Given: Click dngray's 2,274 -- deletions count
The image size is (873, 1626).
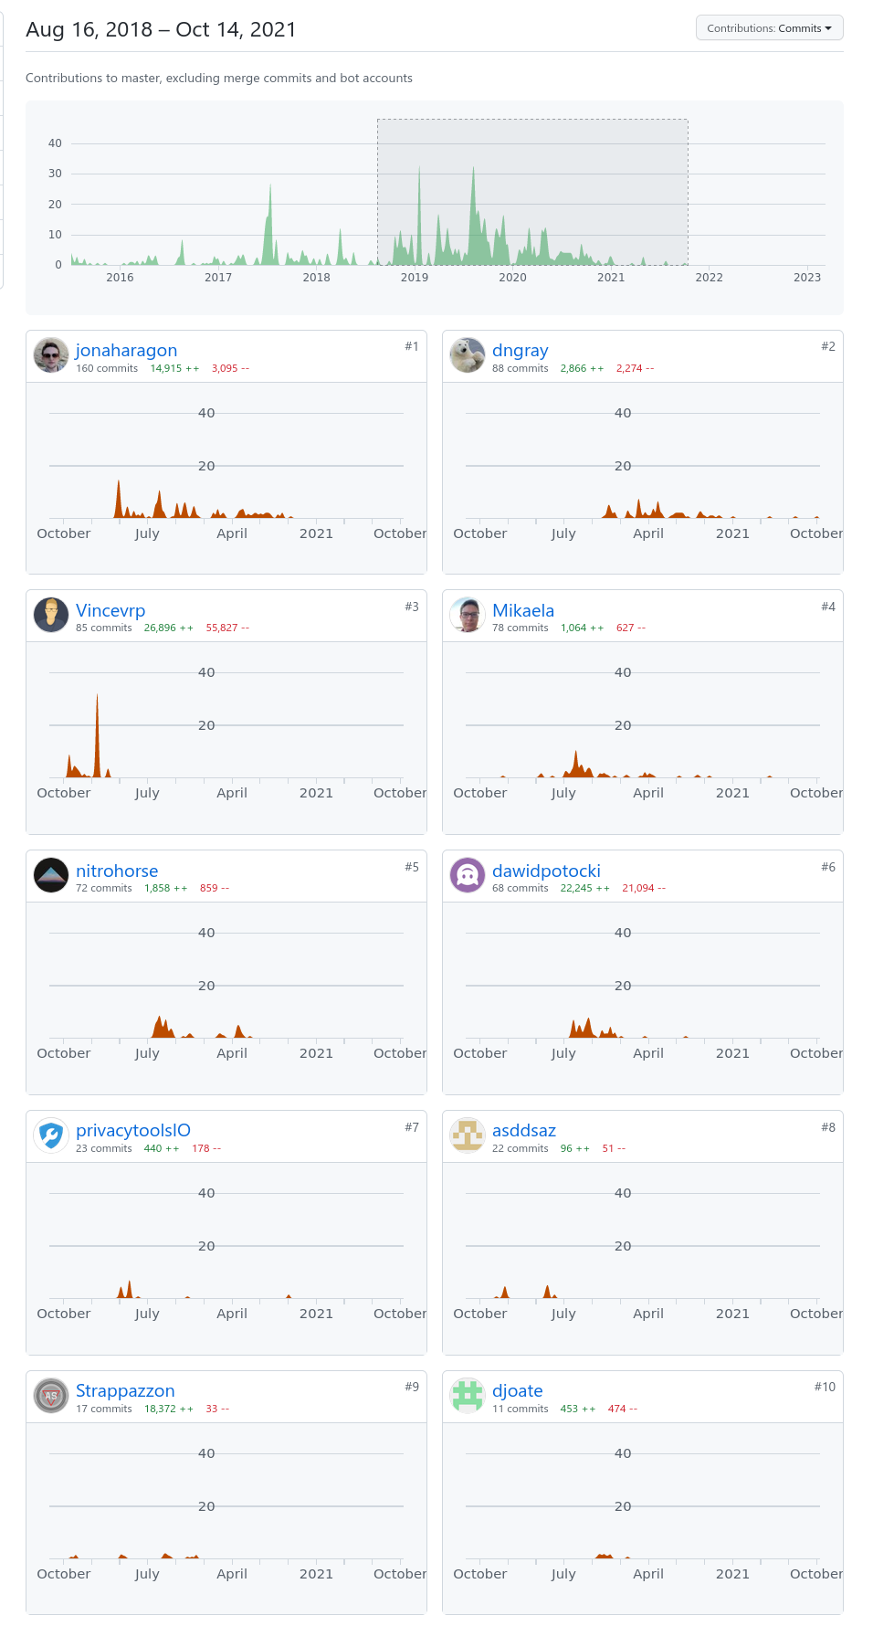Looking at the screenshot, I should [635, 368].
